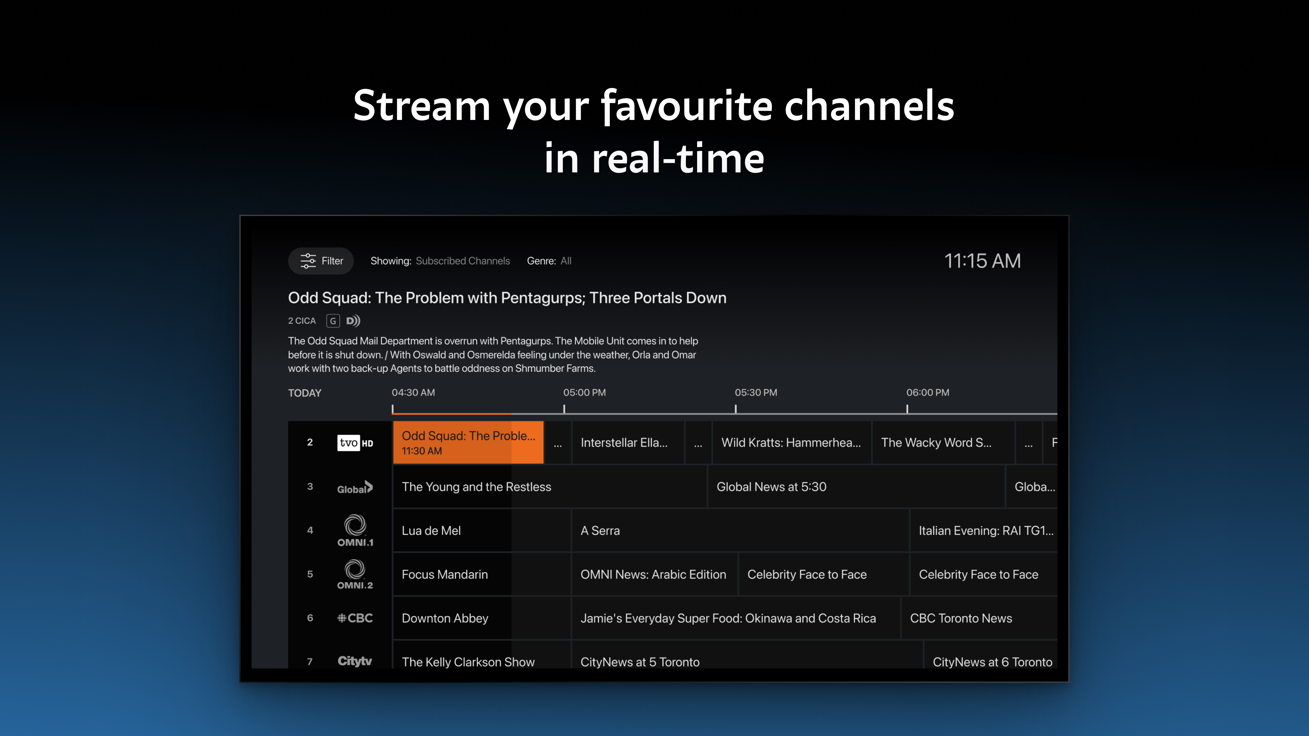Screen dimensions: 1309x736
Task: Select the OMNI.2 channel logo
Action: coord(355,574)
